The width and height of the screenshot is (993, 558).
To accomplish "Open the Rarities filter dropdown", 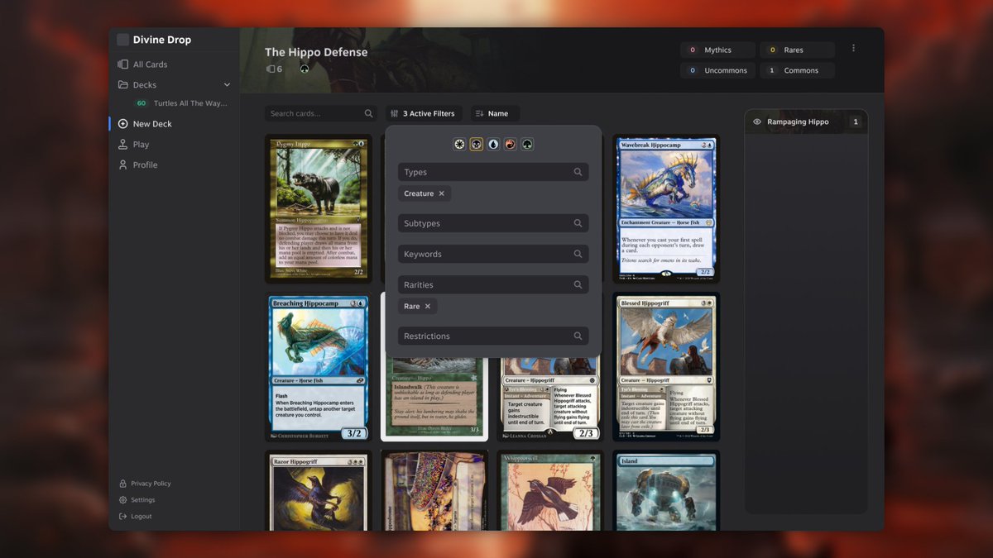I will 493,284.
